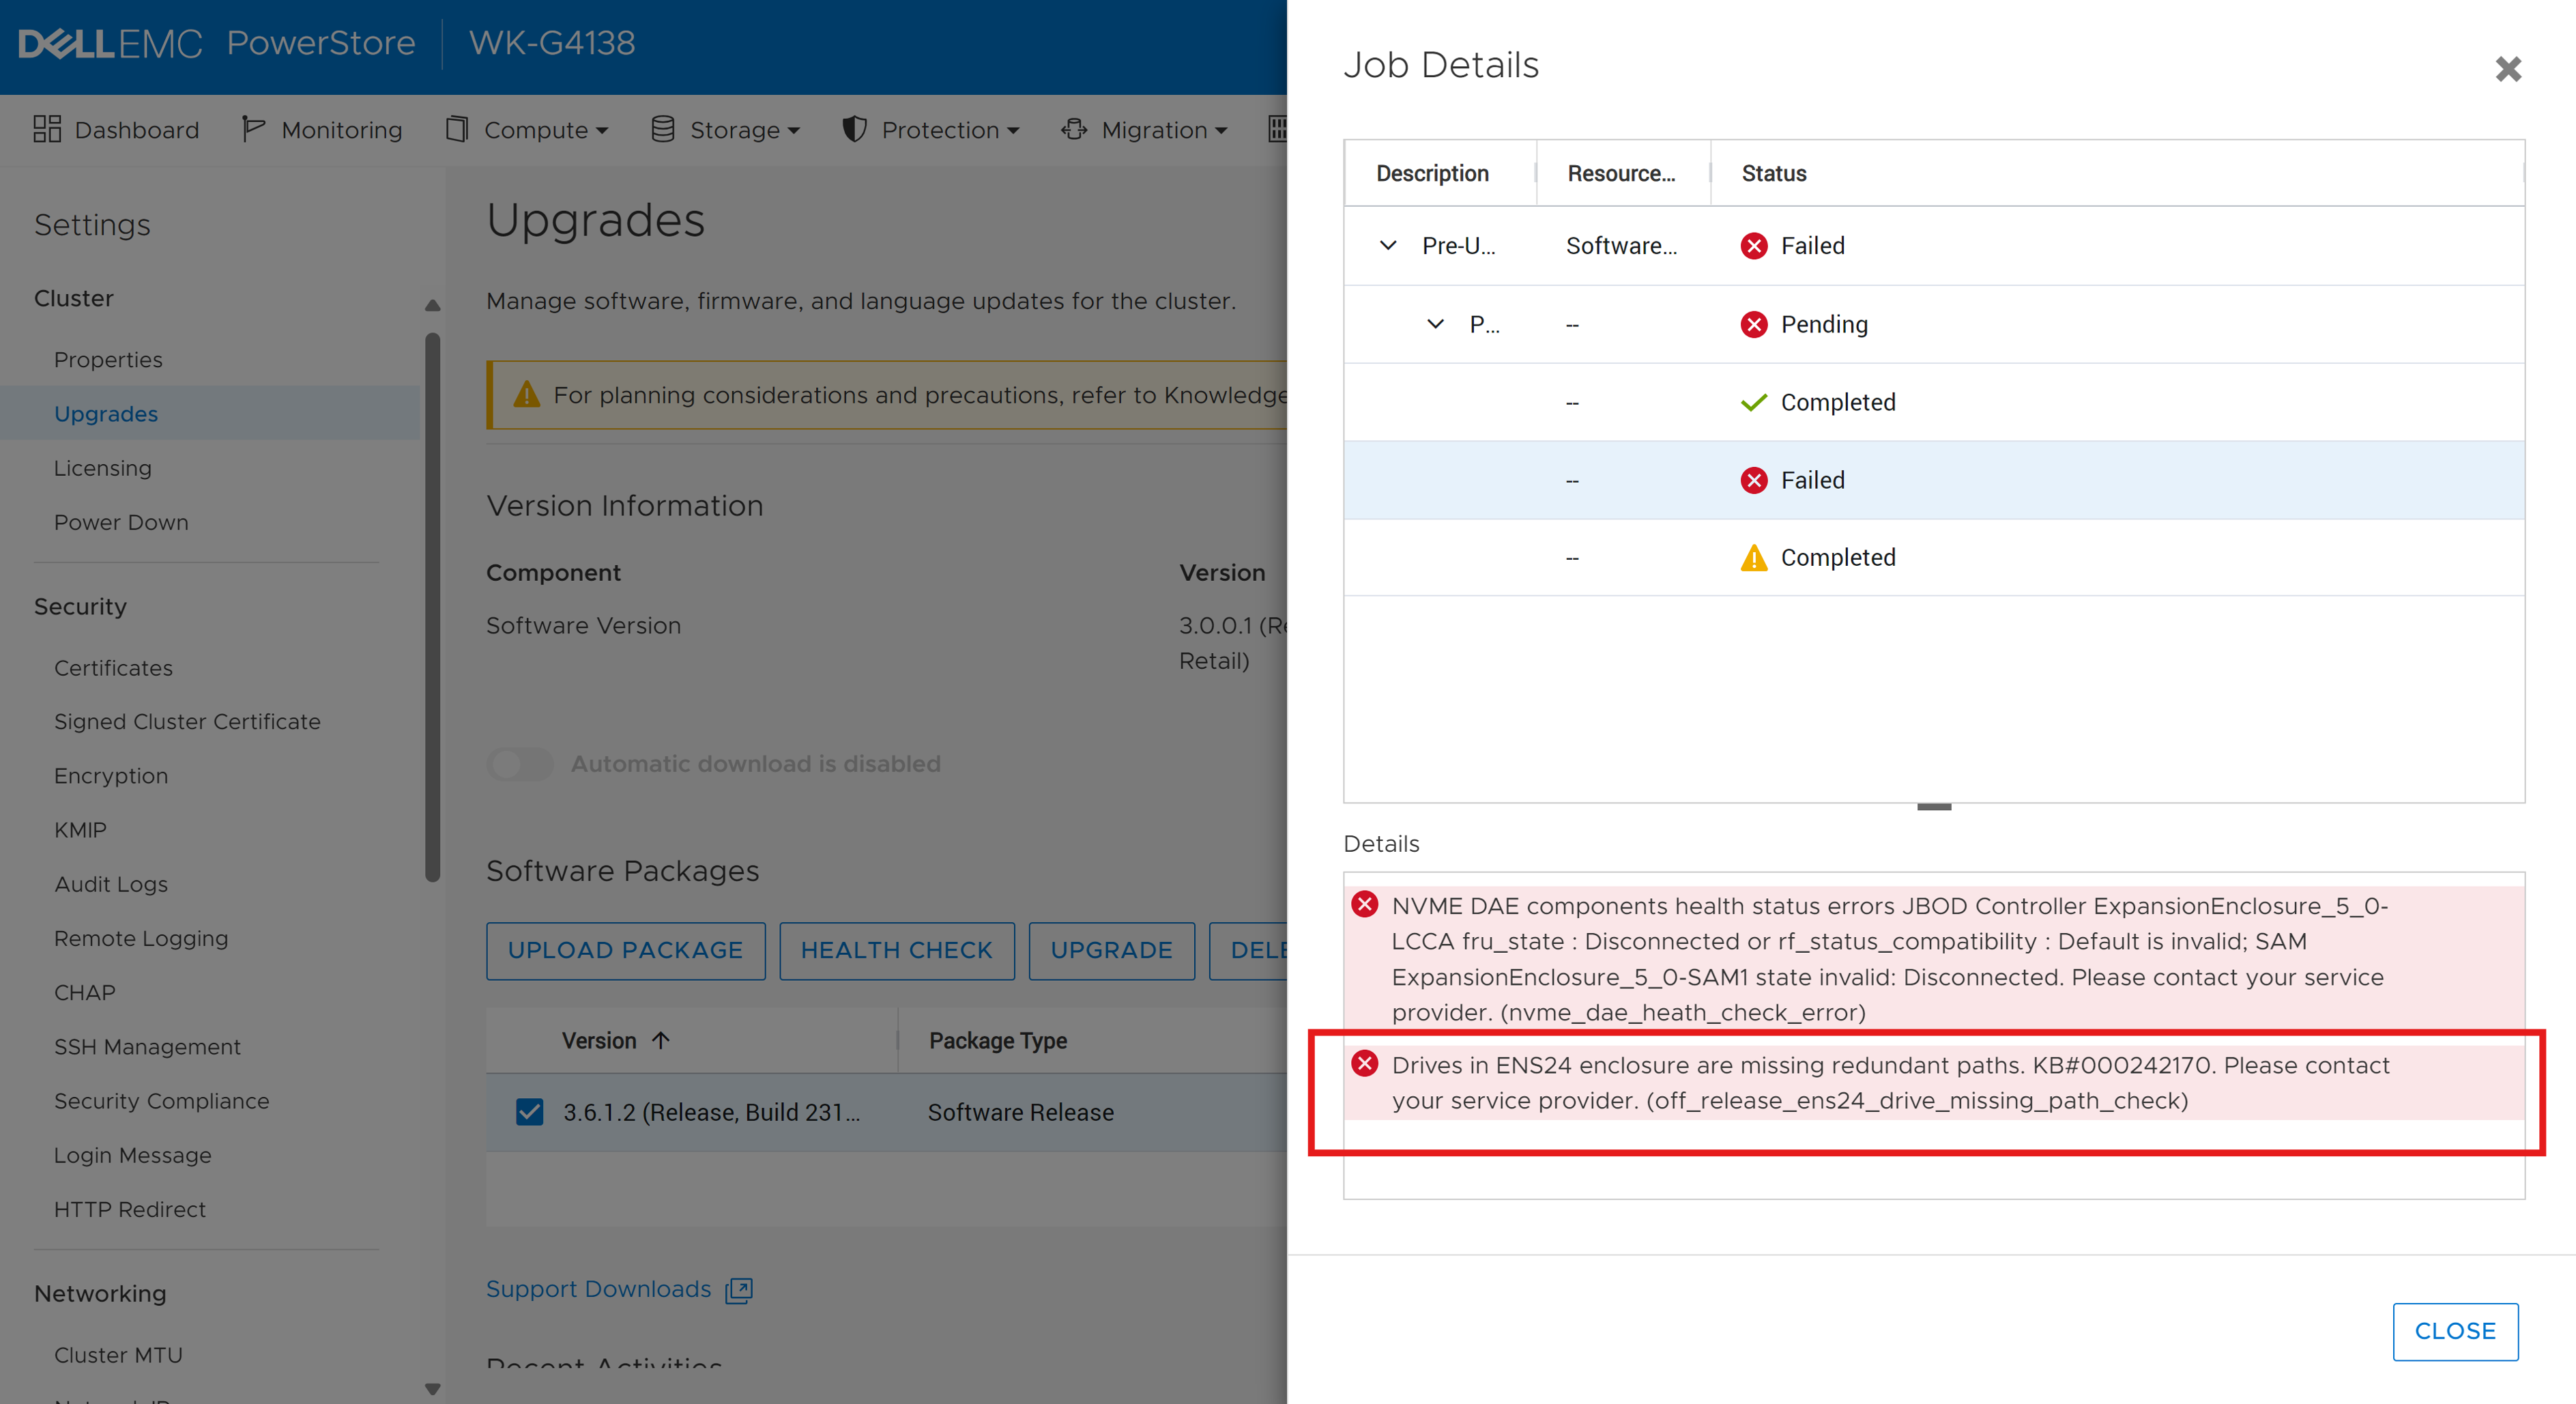
Task: Click the warning triangle in the planning banner
Action: (x=527, y=394)
